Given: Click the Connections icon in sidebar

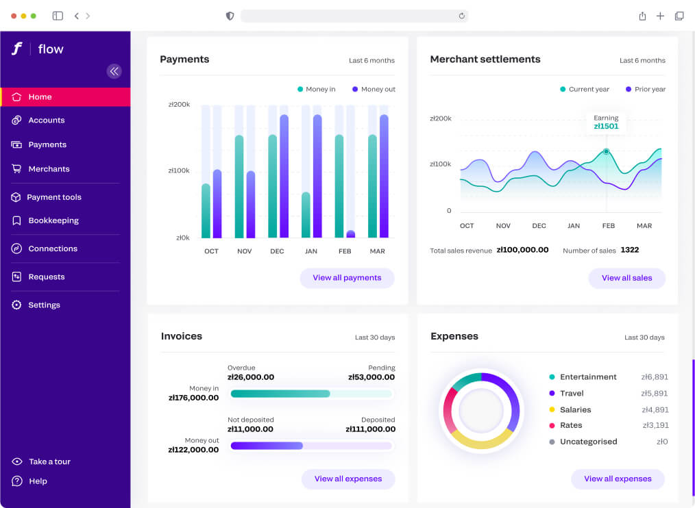Looking at the screenshot, I should (16, 249).
